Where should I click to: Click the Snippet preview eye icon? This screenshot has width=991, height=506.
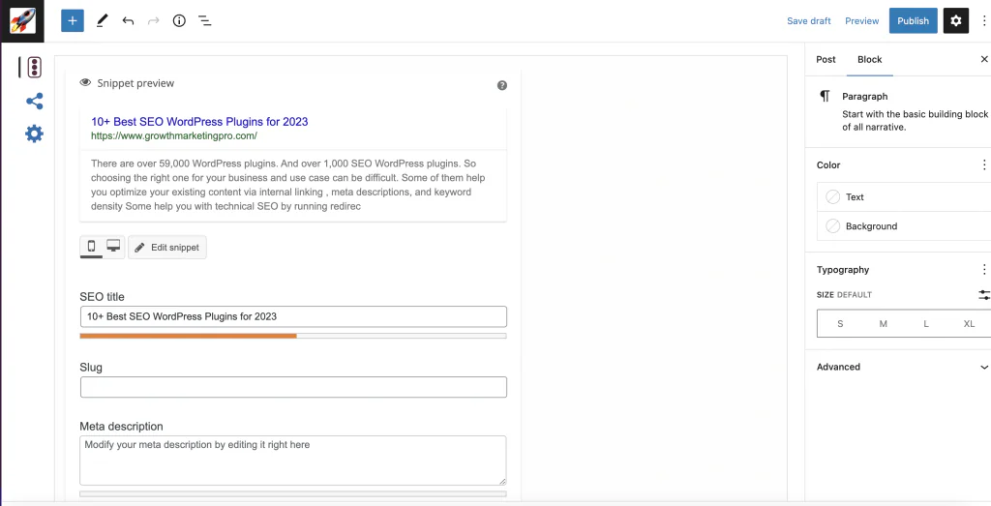(85, 83)
